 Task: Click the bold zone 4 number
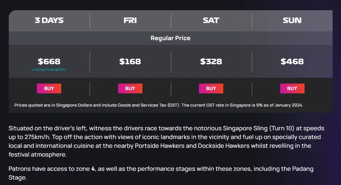click(x=93, y=169)
